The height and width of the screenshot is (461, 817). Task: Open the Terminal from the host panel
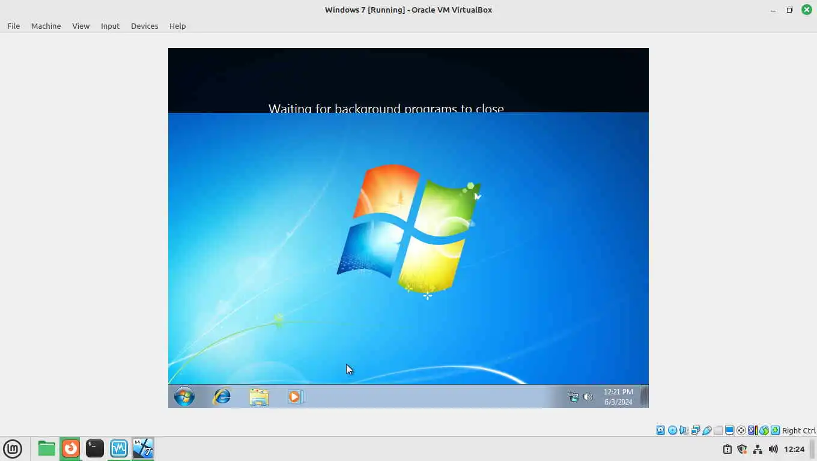click(x=95, y=448)
